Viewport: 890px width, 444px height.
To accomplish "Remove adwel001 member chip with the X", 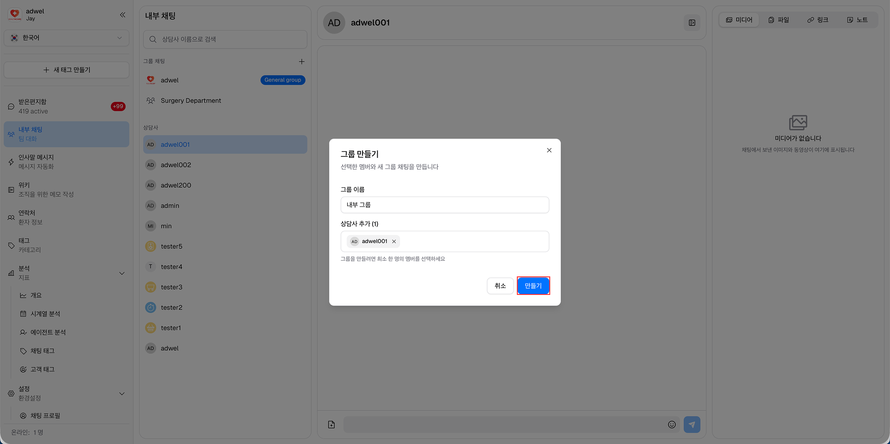I will click(394, 241).
